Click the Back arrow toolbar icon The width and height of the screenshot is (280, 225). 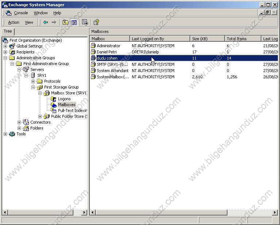(46, 22)
